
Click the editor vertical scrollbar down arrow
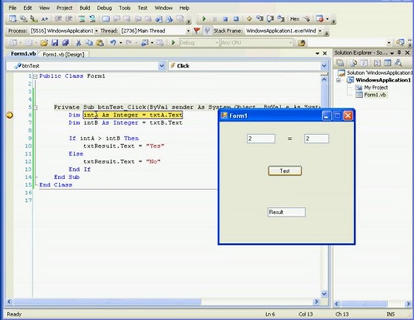click(x=324, y=293)
